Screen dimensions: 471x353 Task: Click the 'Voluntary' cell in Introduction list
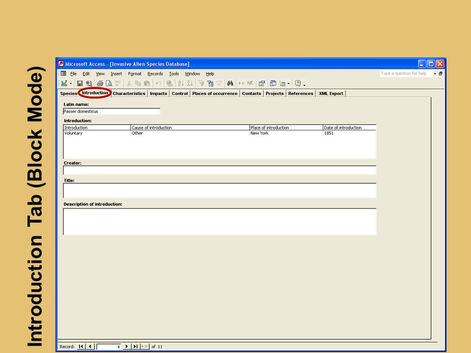coord(97,133)
